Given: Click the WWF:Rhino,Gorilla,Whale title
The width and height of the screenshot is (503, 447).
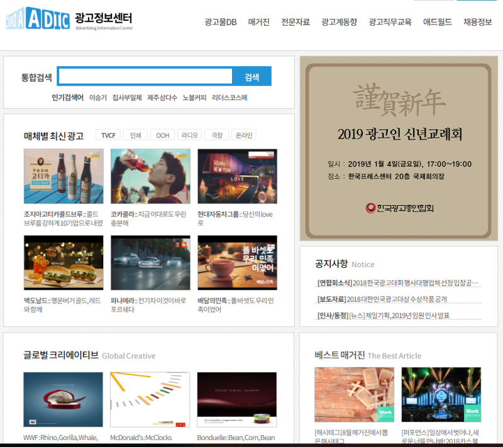Looking at the screenshot, I should (x=60, y=438).
